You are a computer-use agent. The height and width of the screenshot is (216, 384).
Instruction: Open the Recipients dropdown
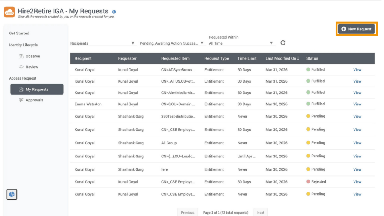tap(103, 43)
